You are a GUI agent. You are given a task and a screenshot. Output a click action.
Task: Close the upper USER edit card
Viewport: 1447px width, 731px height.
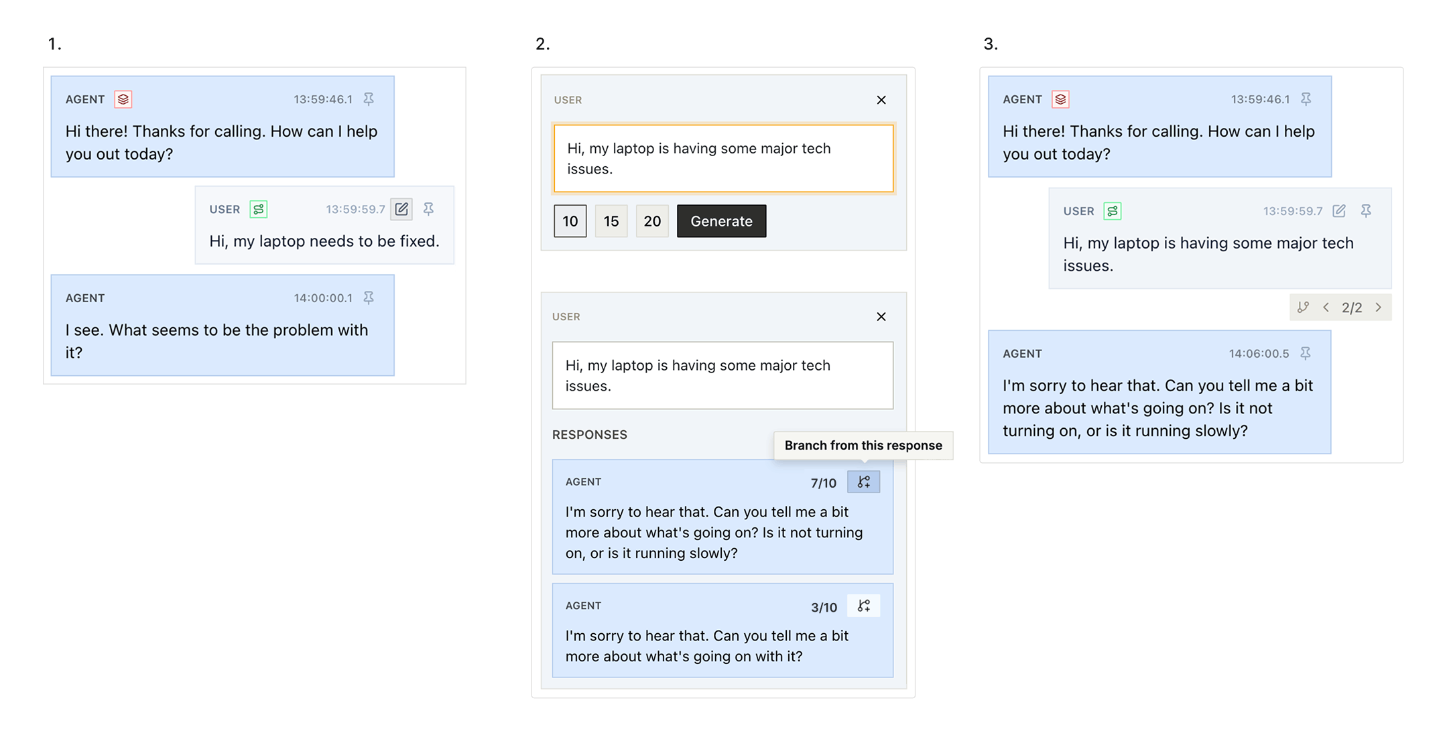click(x=881, y=100)
